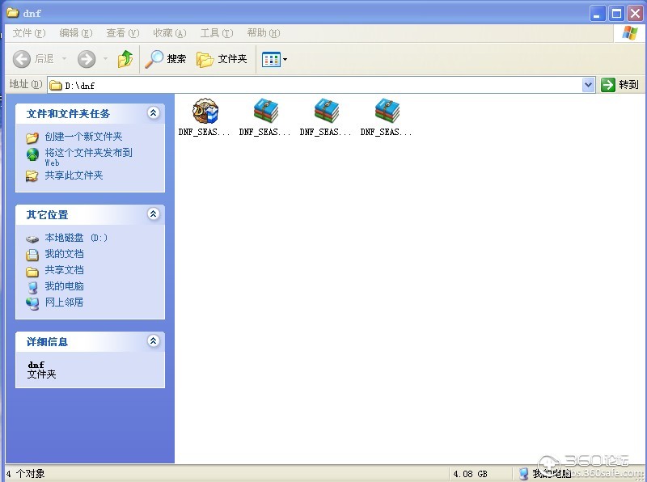This screenshot has width=647, height=482.
Task: Expand the address bar dropdown
Action: tap(588, 85)
